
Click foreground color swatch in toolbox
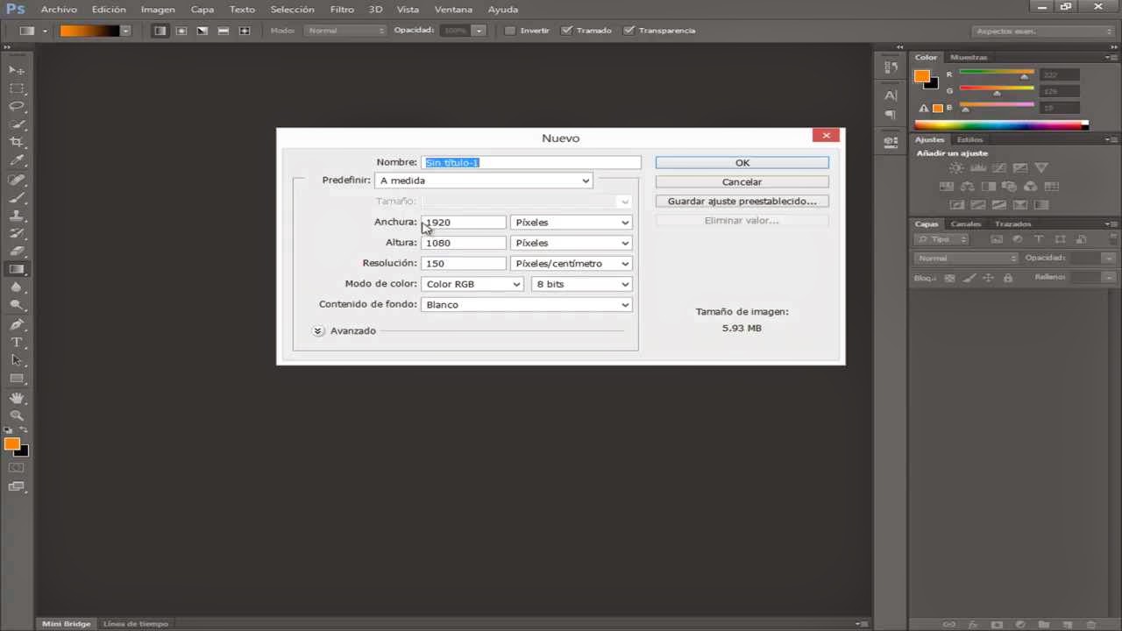coord(12,444)
